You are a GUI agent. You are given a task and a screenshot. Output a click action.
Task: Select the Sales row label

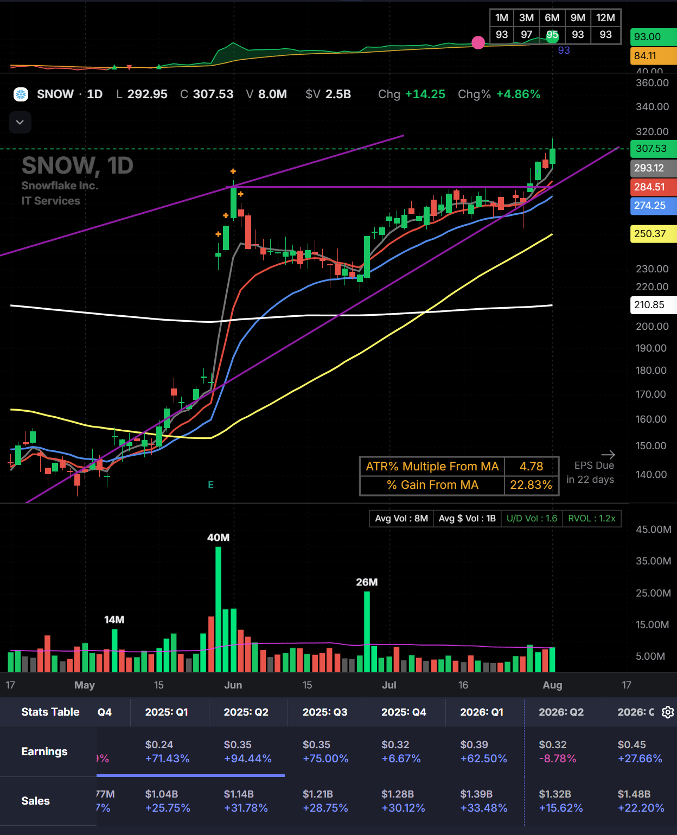click(35, 801)
